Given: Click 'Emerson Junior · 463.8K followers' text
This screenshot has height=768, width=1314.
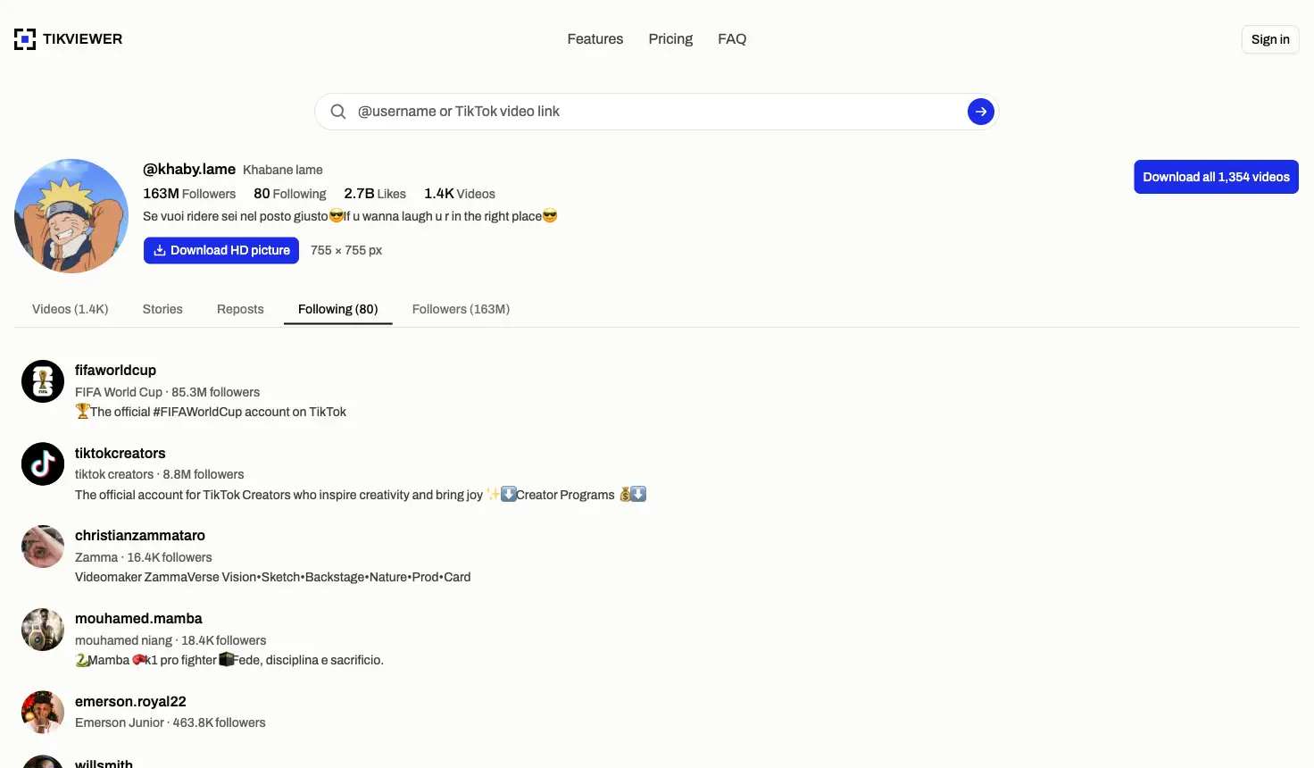Looking at the screenshot, I should (x=170, y=722).
